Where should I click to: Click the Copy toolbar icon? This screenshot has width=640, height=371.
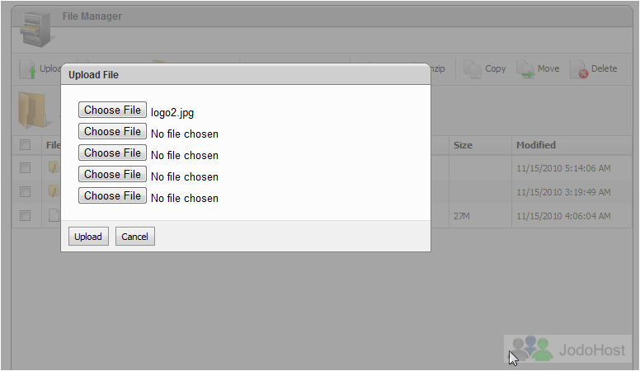473,69
